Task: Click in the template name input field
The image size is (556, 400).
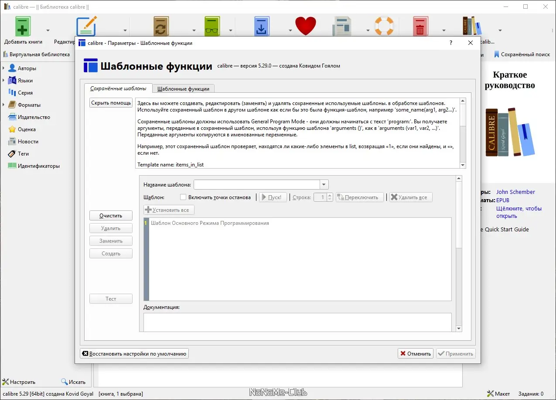Action: (257, 185)
